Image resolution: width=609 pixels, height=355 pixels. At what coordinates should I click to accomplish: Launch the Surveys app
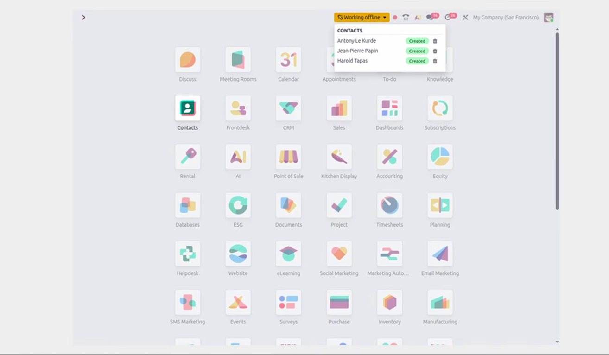288,302
